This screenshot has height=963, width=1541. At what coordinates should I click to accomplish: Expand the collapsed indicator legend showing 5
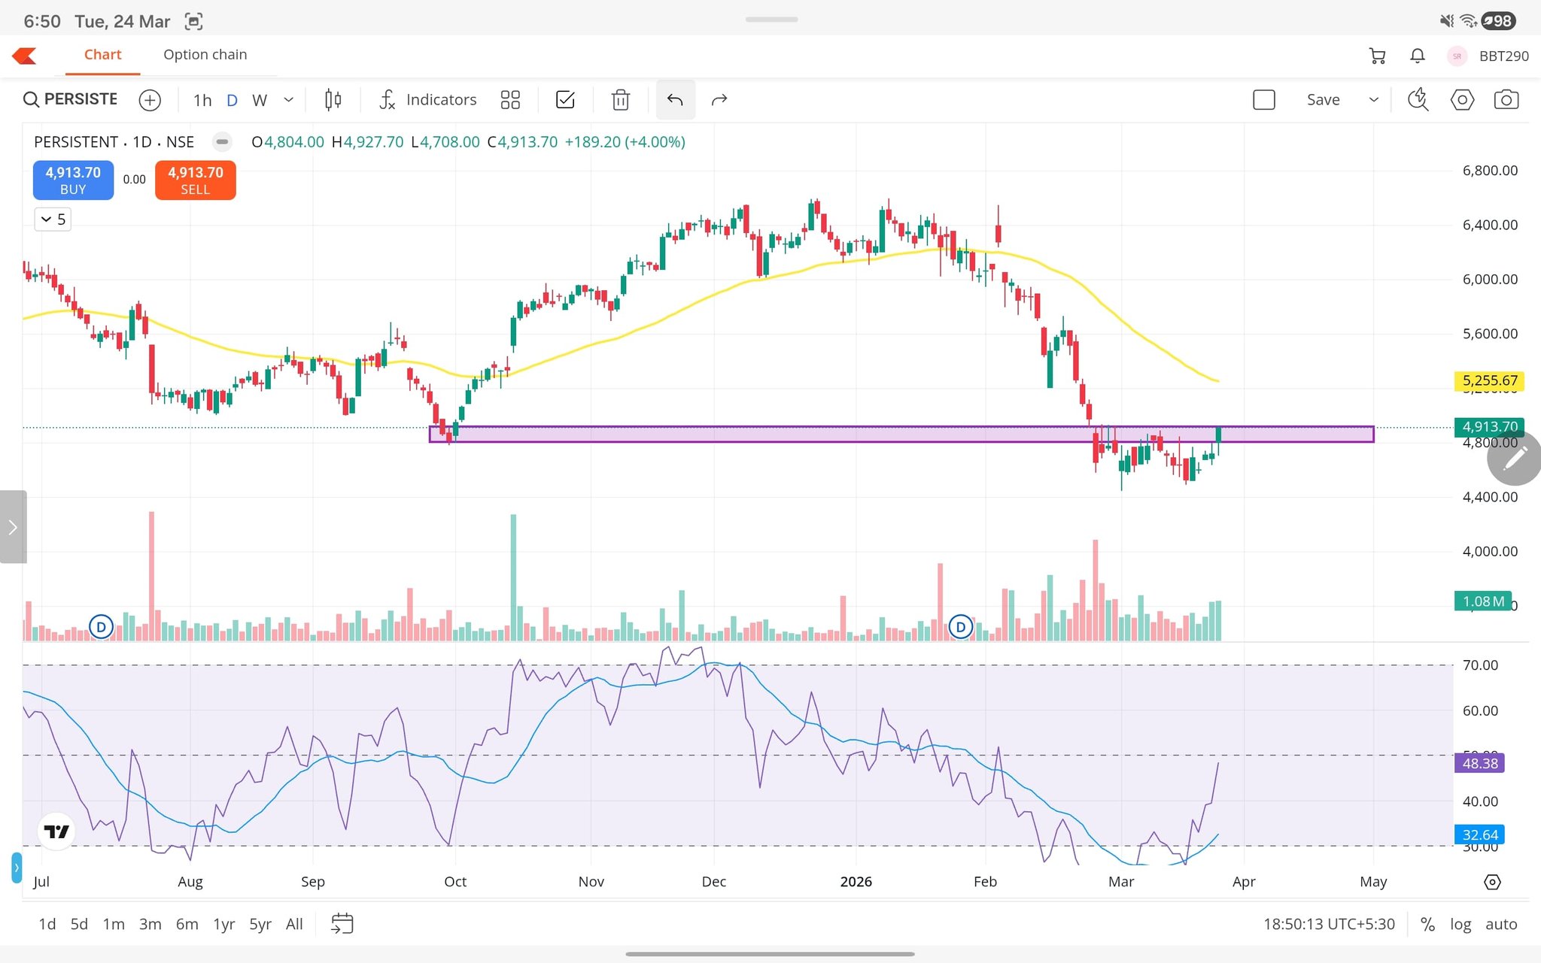tap(53, 220)
